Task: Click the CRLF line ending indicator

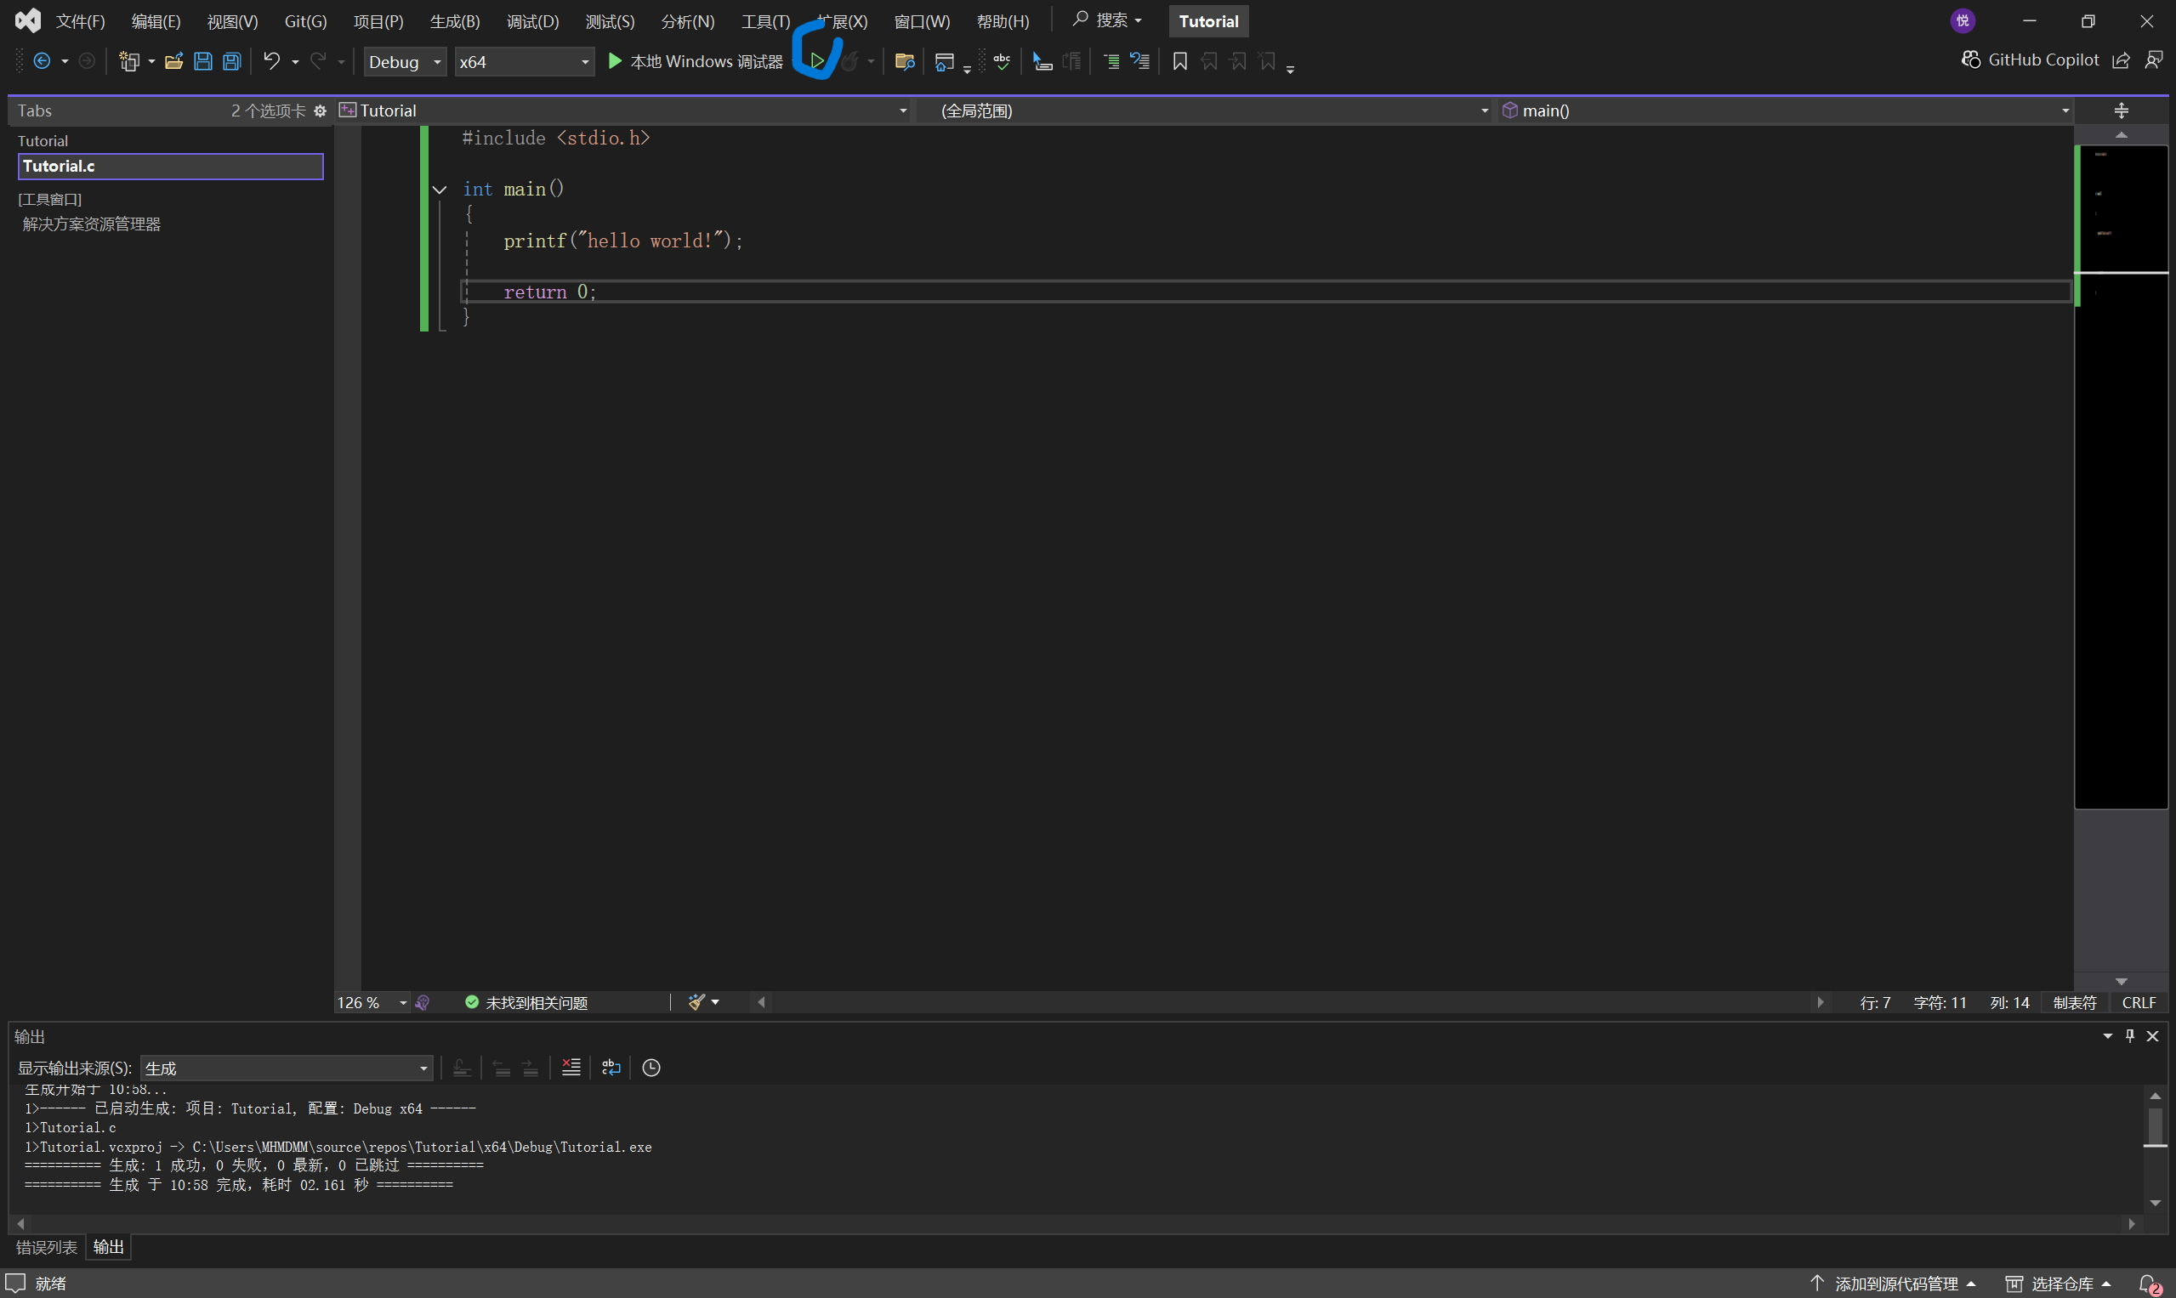Action: point(2139,1002)
